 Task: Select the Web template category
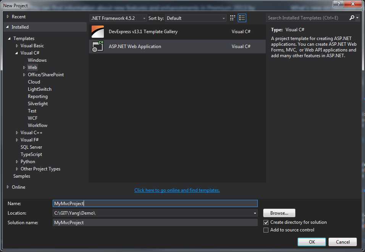coord(32,67)
